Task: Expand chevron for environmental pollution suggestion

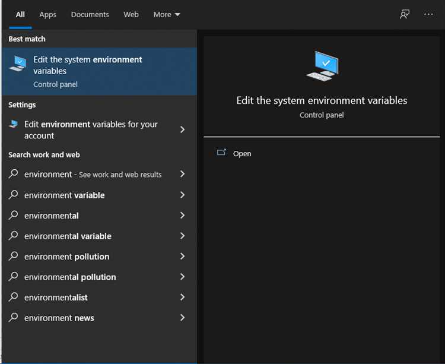Action: point(183,277)
